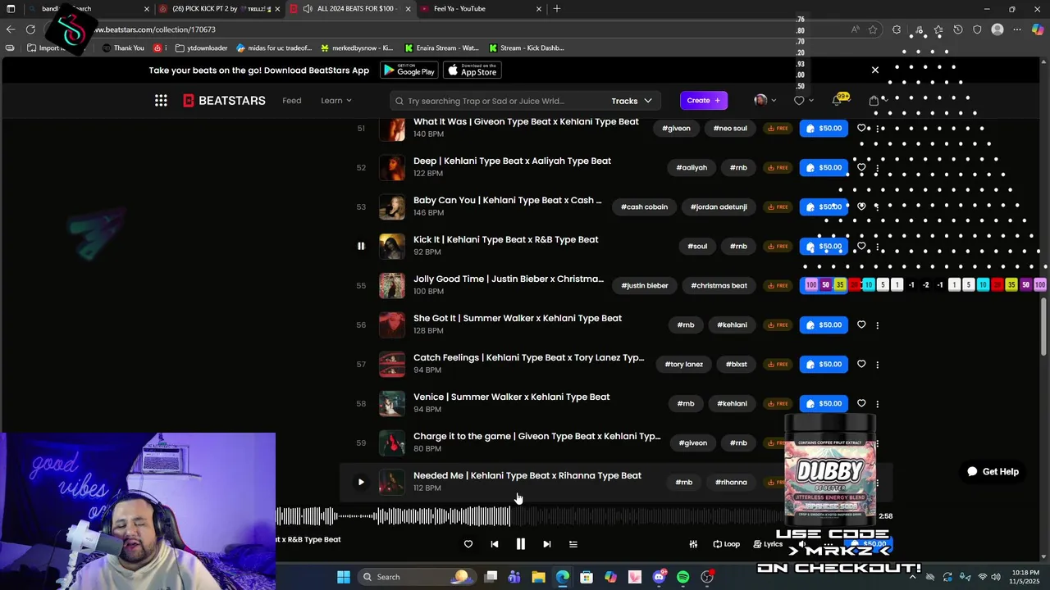1050x590 pixels.
Task: Download free 'Jolly Good Time' beat
Action: pyautogui.click(x=778, y=286)
